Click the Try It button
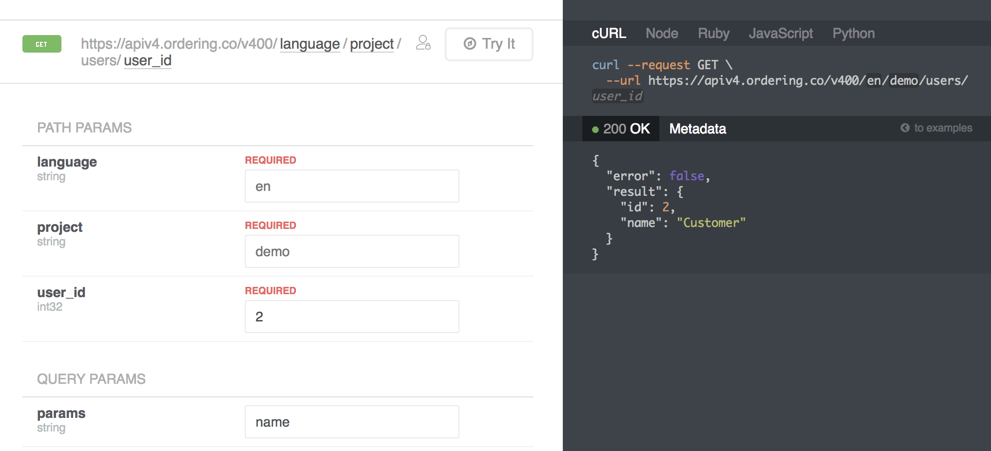 (x=489, y=44)
